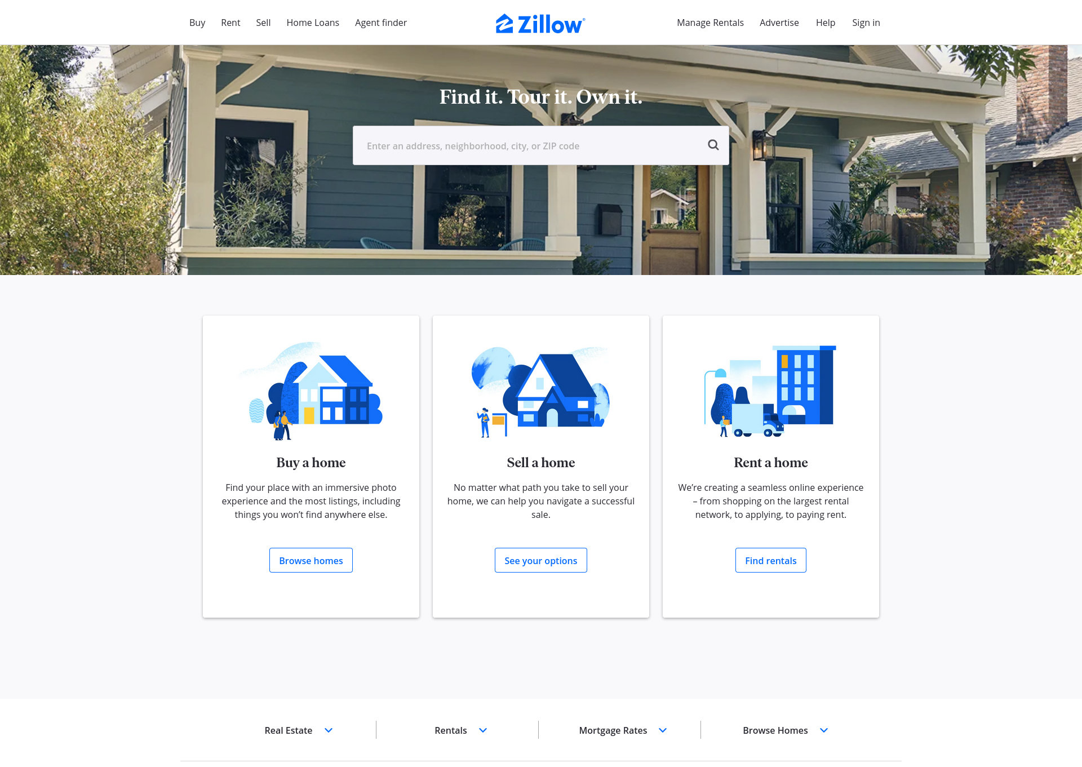Click the Advertise navigation item
This screenshot has height=767, width=1082.
point(779,23)
